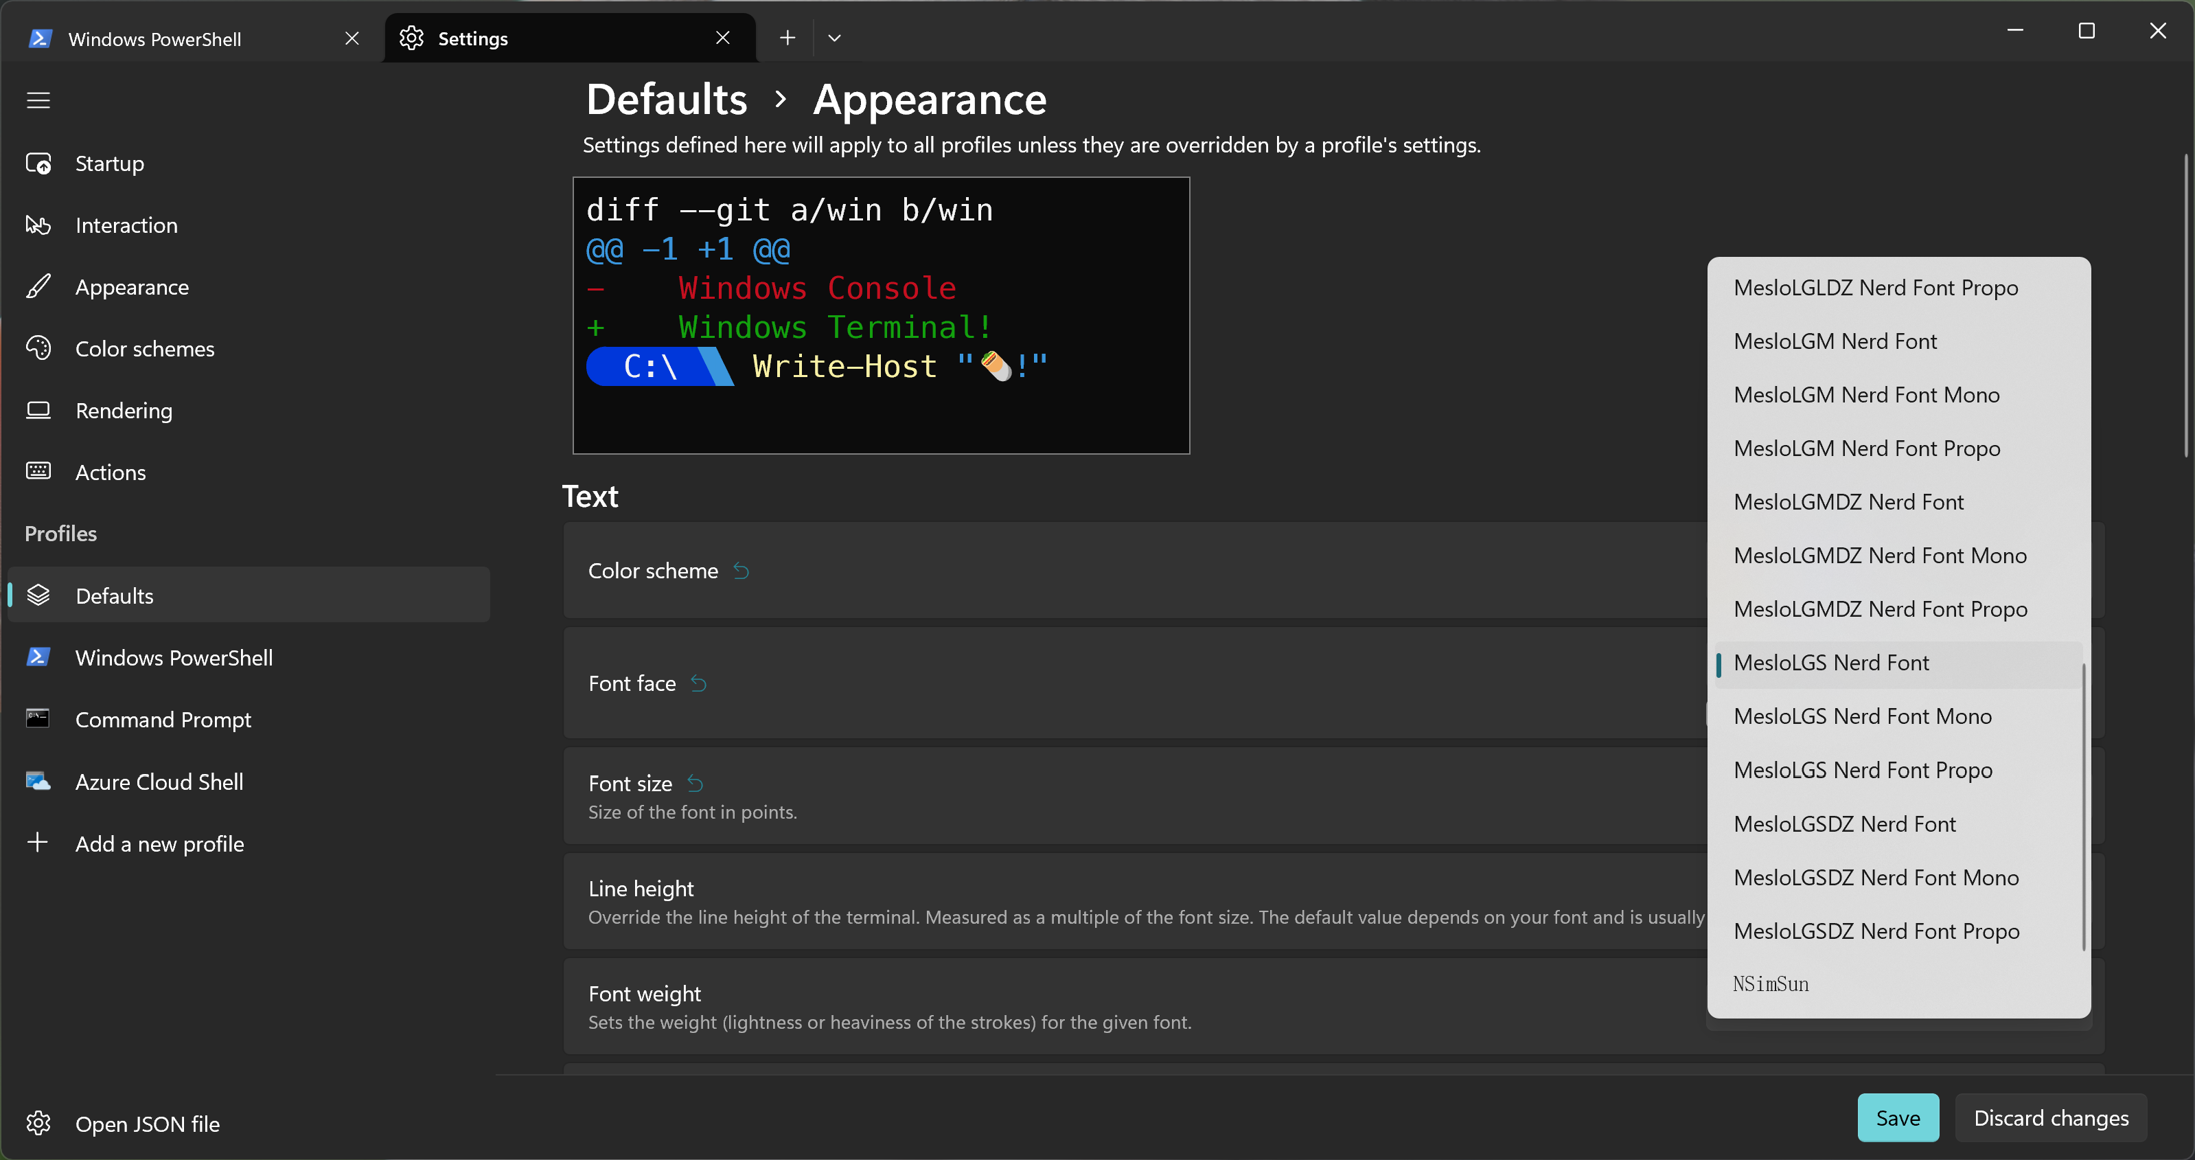Select MesloLGS Nerd Font Mono from list
The height and width of the screenshot is (1160, 2195).
coord(1862,716)
